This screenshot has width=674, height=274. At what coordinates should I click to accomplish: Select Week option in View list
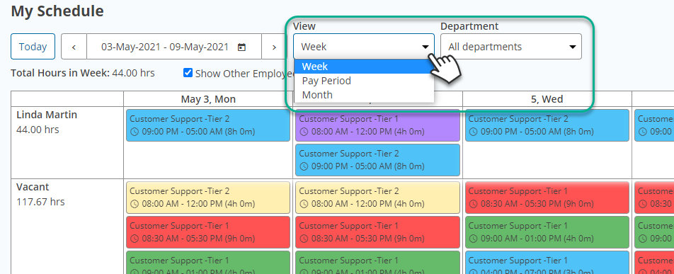pyautogui.click(x=364, y=67)
